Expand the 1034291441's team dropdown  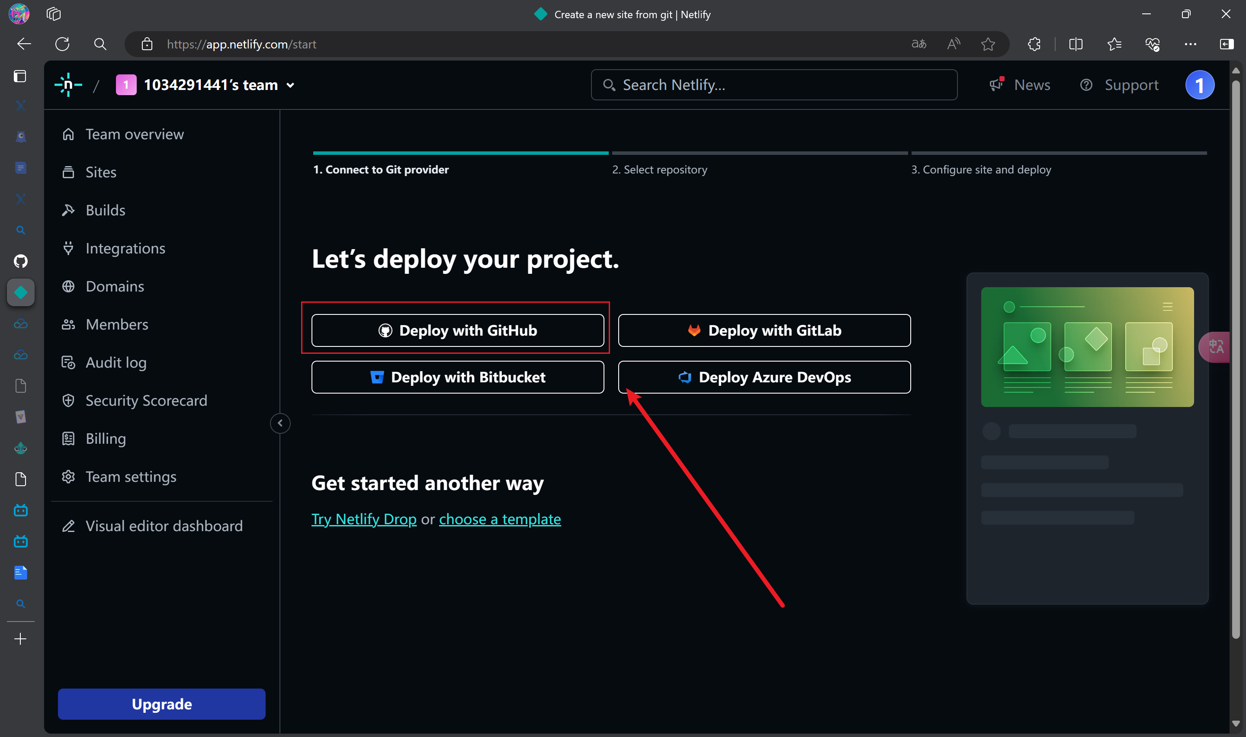coord(290,85)
